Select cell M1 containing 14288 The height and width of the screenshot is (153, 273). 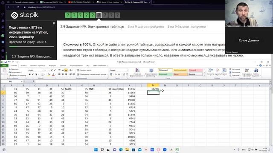153,89
